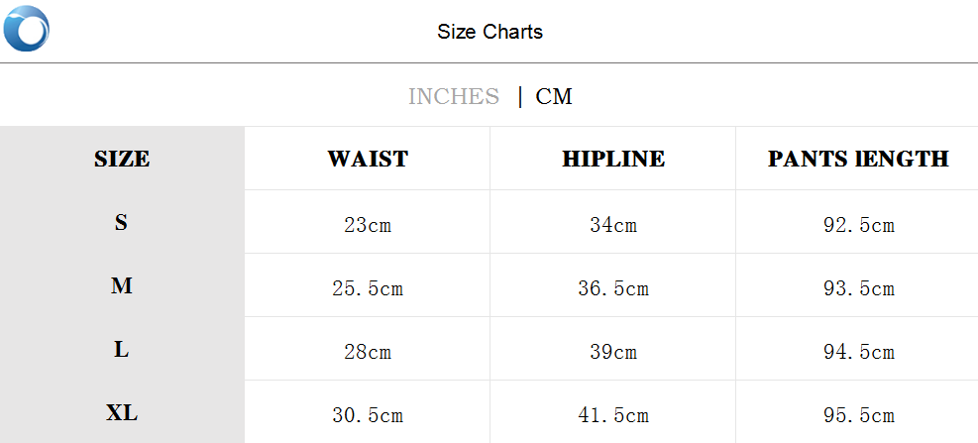This screenshot has width=978, height=443.
Task: Click the Size Charts title
Action: coord(489,32)
